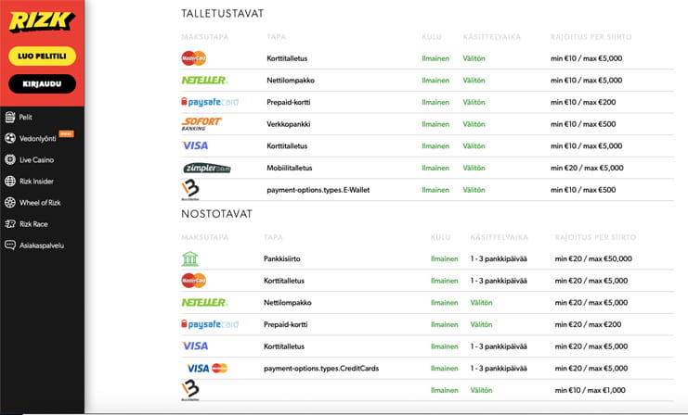
Task: Click paysafecard logo in deposit methods
Action: coord(210,102)
